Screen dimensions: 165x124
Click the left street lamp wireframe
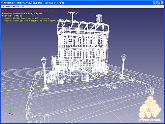coord(45,74)
